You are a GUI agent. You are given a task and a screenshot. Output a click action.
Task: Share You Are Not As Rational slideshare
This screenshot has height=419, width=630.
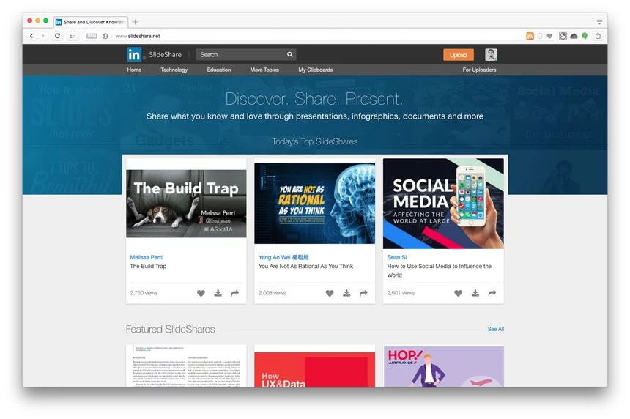[x=363, y=293]
